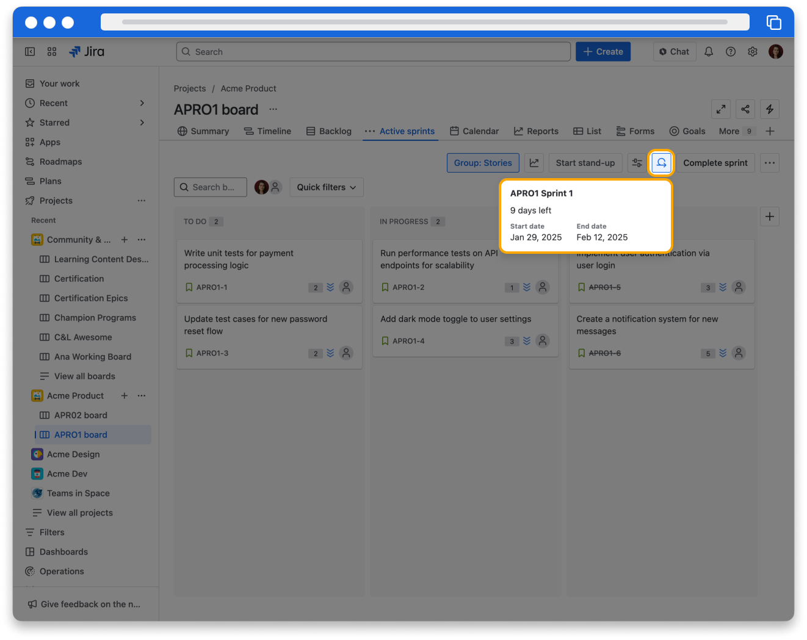Click the Create button
The width and height of the screenshot is (807, 640).
click(x=603, y=52)
